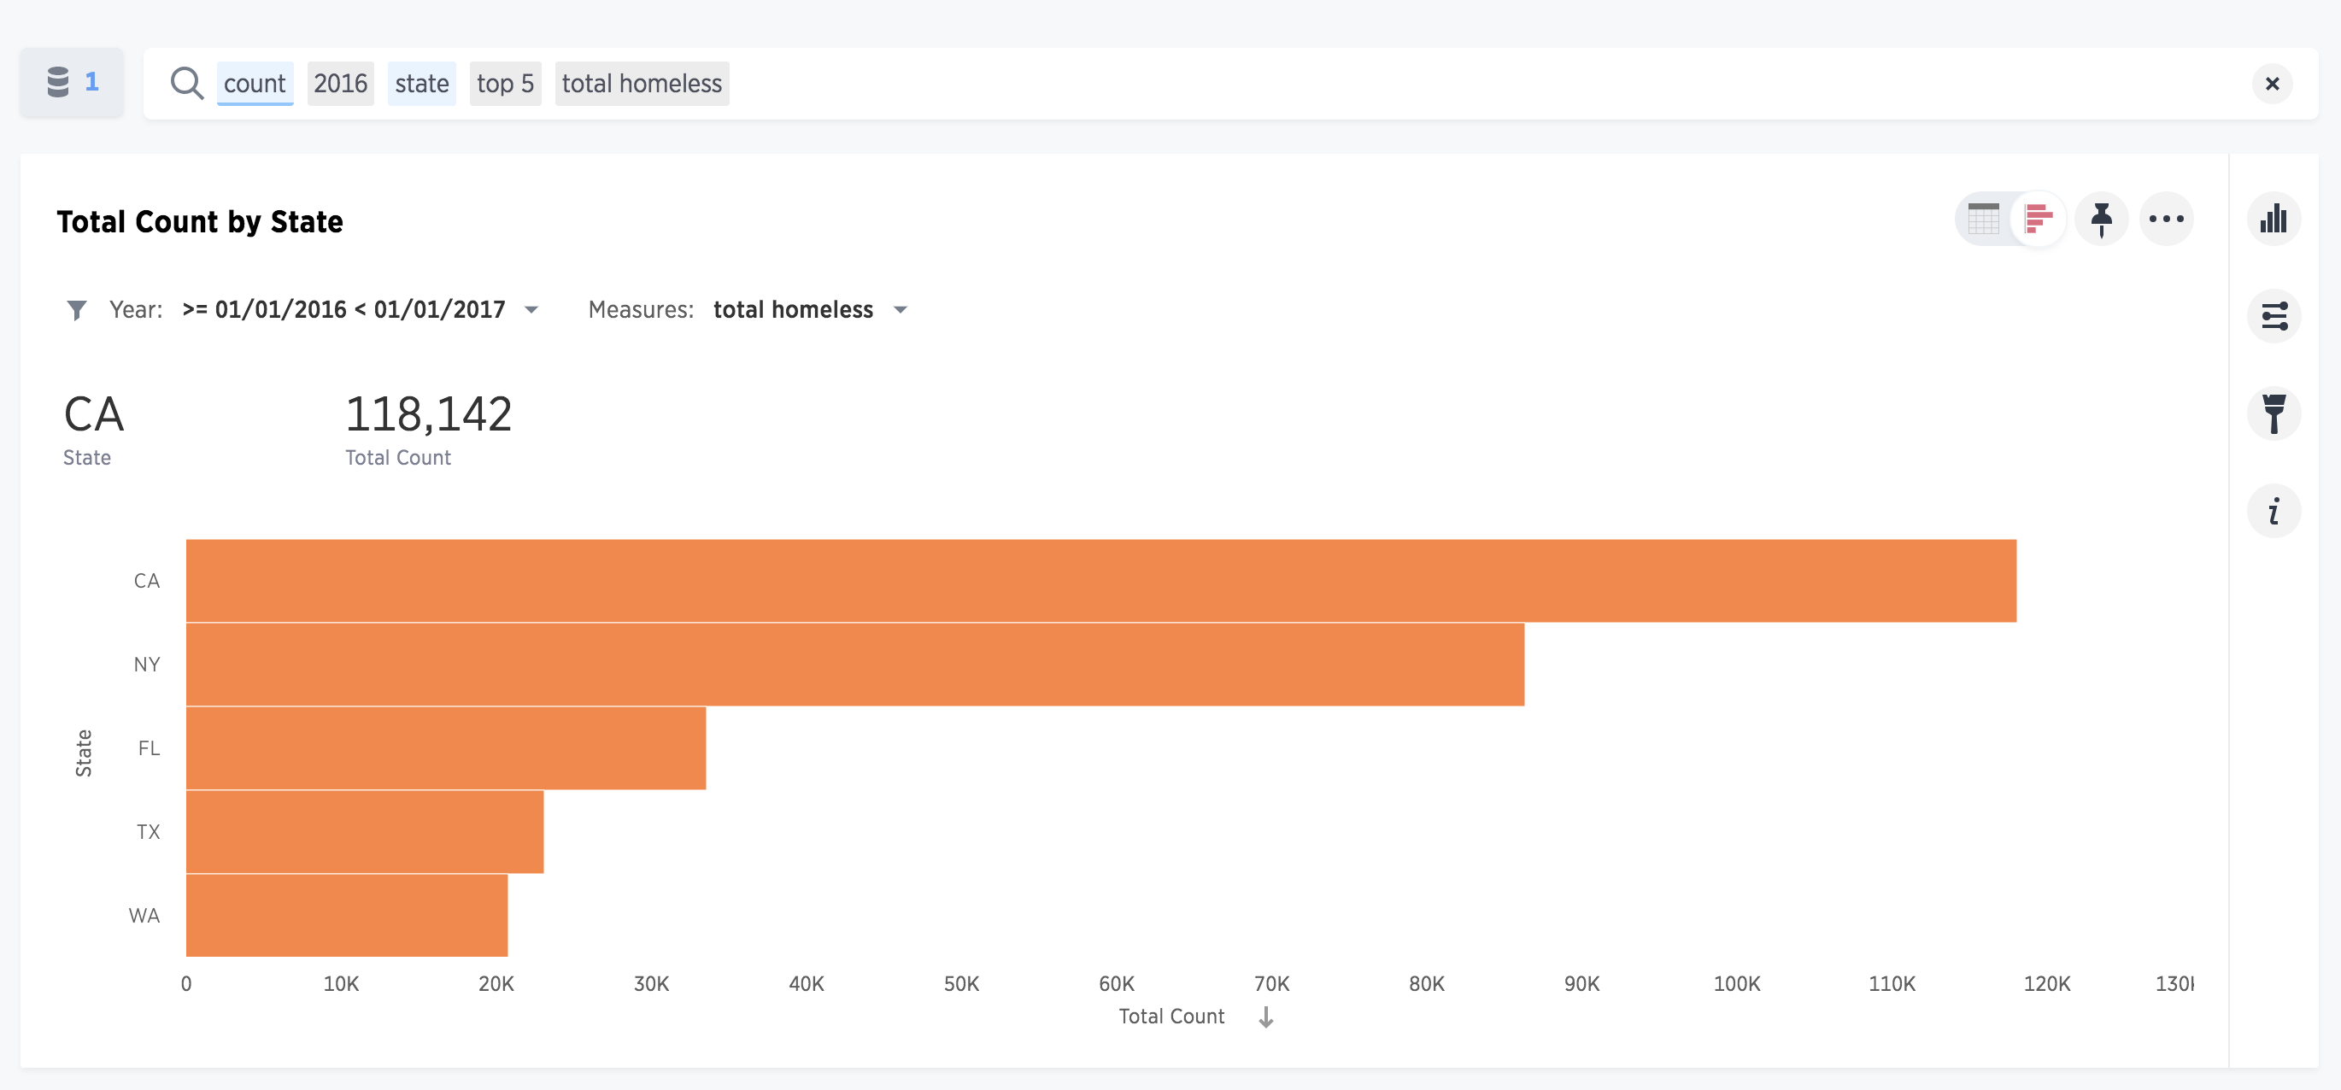Viewport: 2341px width, 1090px height.
Task: Click the State vertical axis title
Action: 84,753
